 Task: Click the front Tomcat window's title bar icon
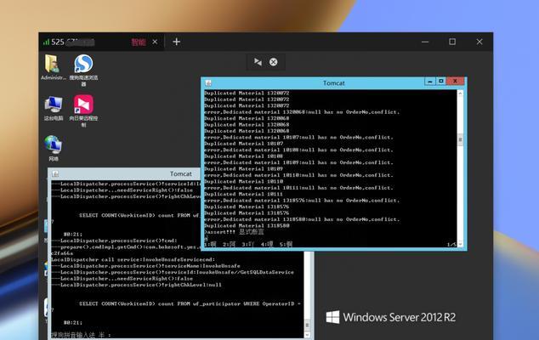(208, 82)
